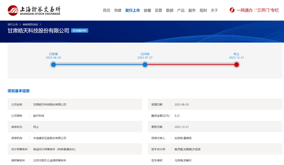Select 签字会计师 names value
Viewport: 284px width, 165px height.
187,149
